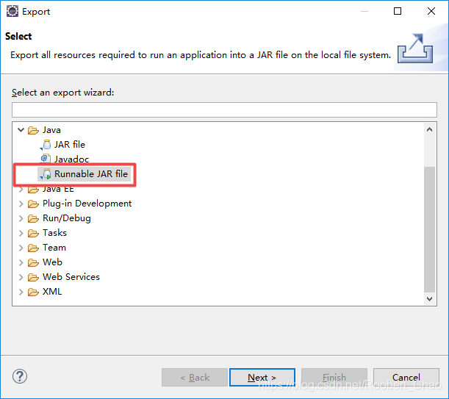Image resolution: width=449 pixels, height=399 pixels.
Task: Click the Team folder icon
Action: click(x=33, y=248)
